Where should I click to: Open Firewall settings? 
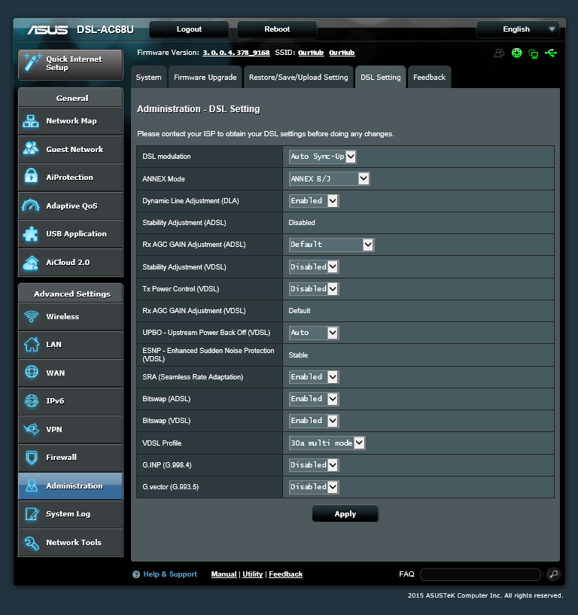point(71,458)
